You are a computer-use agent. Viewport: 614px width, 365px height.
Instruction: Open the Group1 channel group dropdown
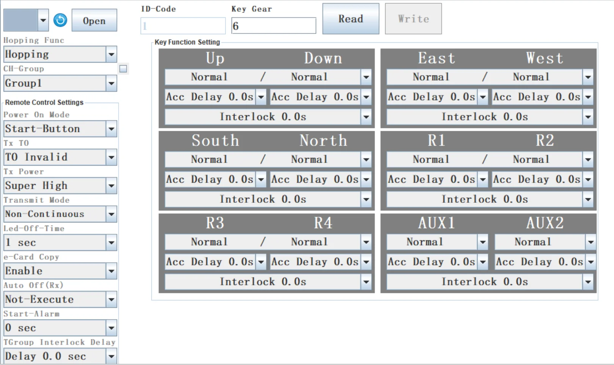(x=60, y=83)
